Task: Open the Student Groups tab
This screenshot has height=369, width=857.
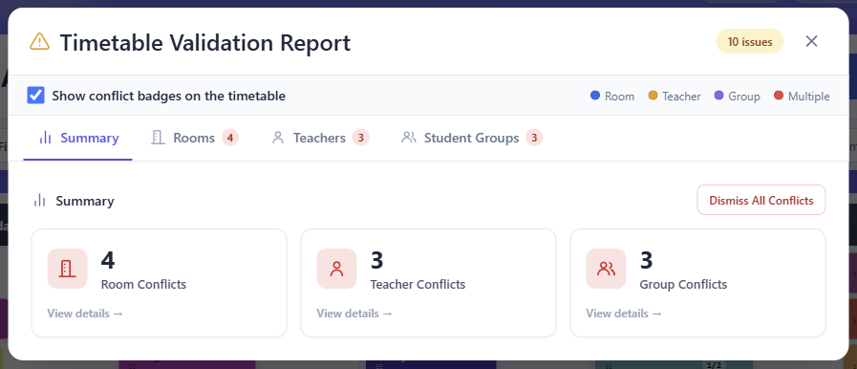Action: tap(471, 138)
